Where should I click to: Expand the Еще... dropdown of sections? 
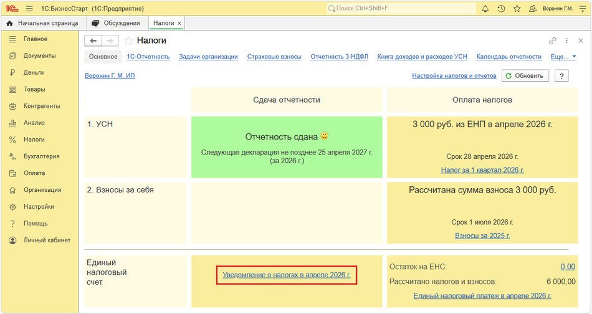tap(563, 57)
